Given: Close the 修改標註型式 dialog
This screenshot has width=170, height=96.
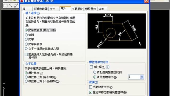Looking at the screenshot, I should point(146,1).
